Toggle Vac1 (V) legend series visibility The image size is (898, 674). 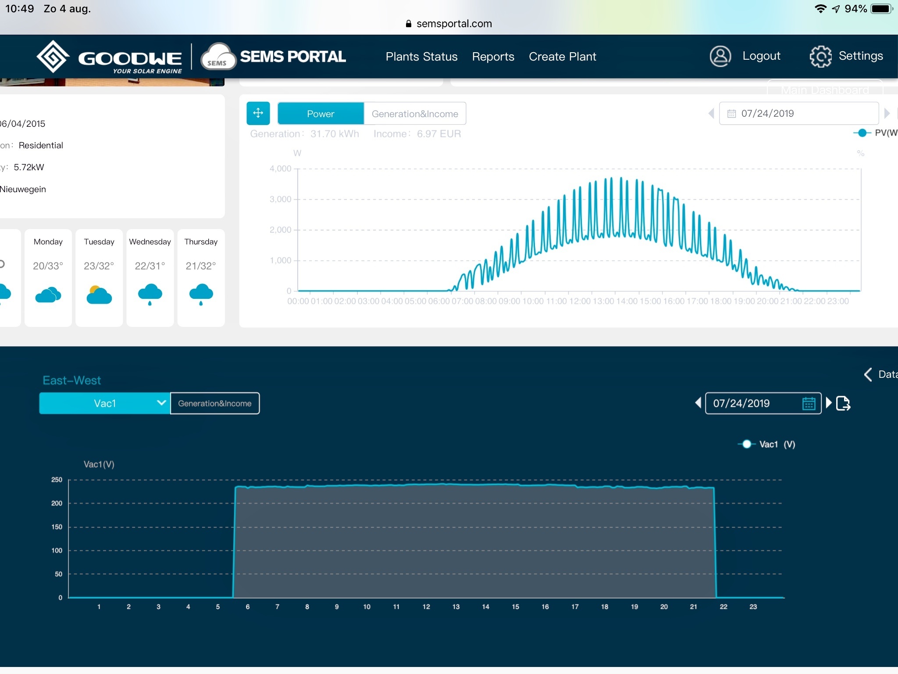[x=747, y=444]
